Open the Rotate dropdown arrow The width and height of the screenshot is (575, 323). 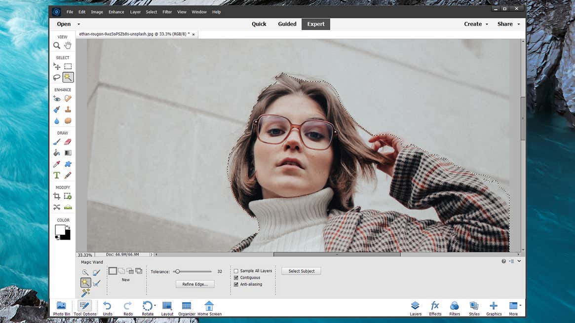[155, 305]
